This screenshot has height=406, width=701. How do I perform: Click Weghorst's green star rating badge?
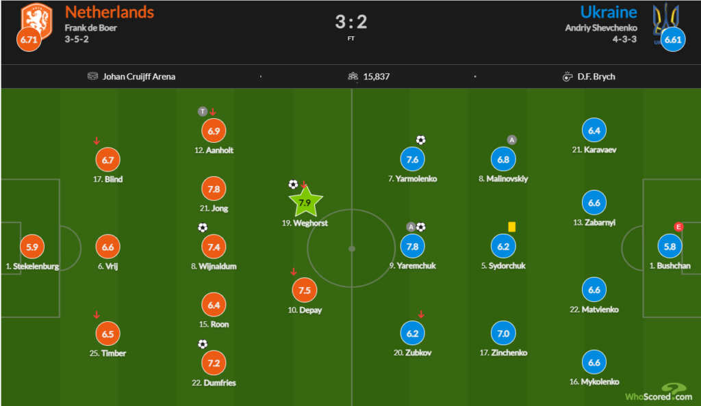[x=305, y=202]
